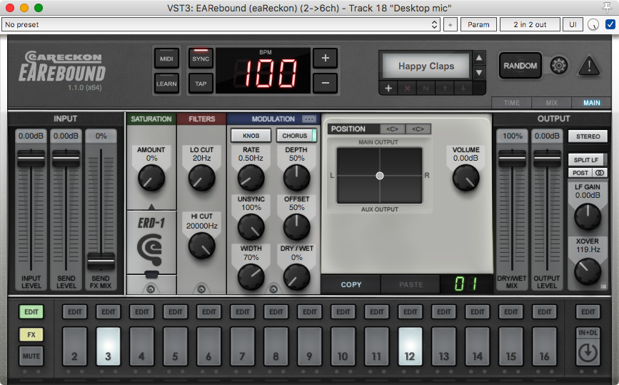Click the Filters section power icon
The image size is (619, 385).
201,289
